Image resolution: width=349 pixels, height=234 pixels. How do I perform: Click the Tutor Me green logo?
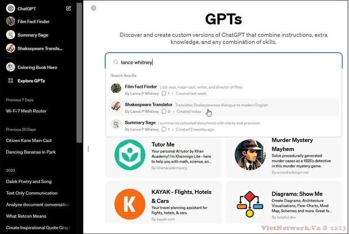(x=130, y=155)
